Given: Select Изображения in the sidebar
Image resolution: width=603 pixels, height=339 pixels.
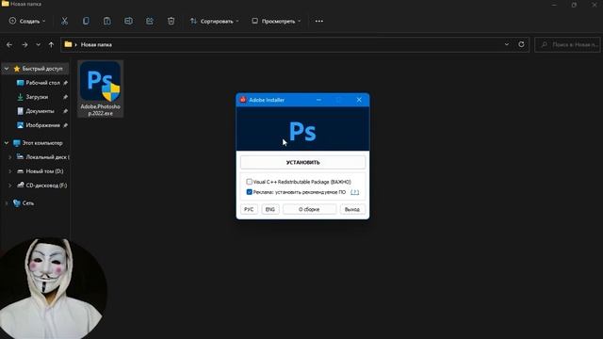Looking at the screenshot, I should tap(42, 125).
